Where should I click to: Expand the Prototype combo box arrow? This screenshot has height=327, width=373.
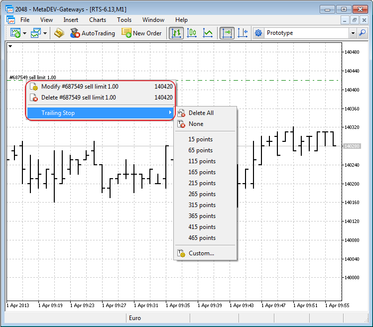pos(353,33)
